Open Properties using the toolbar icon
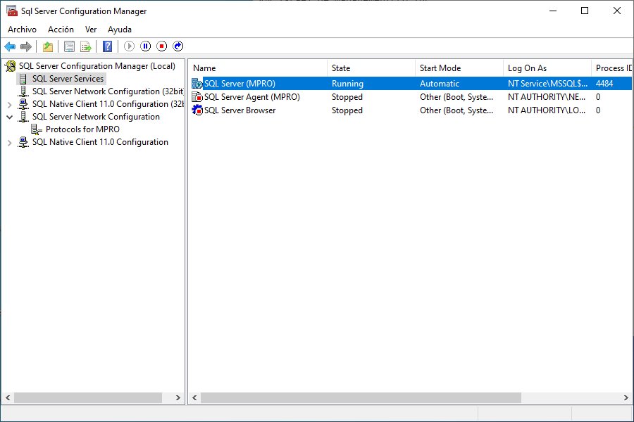634x422 pixels. tap(69, 46)
